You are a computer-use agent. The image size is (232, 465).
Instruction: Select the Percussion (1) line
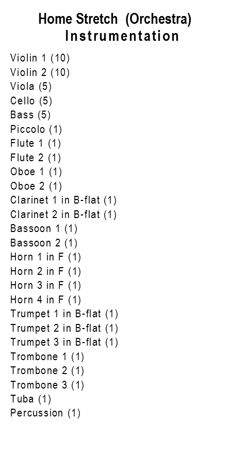[45, 413]
